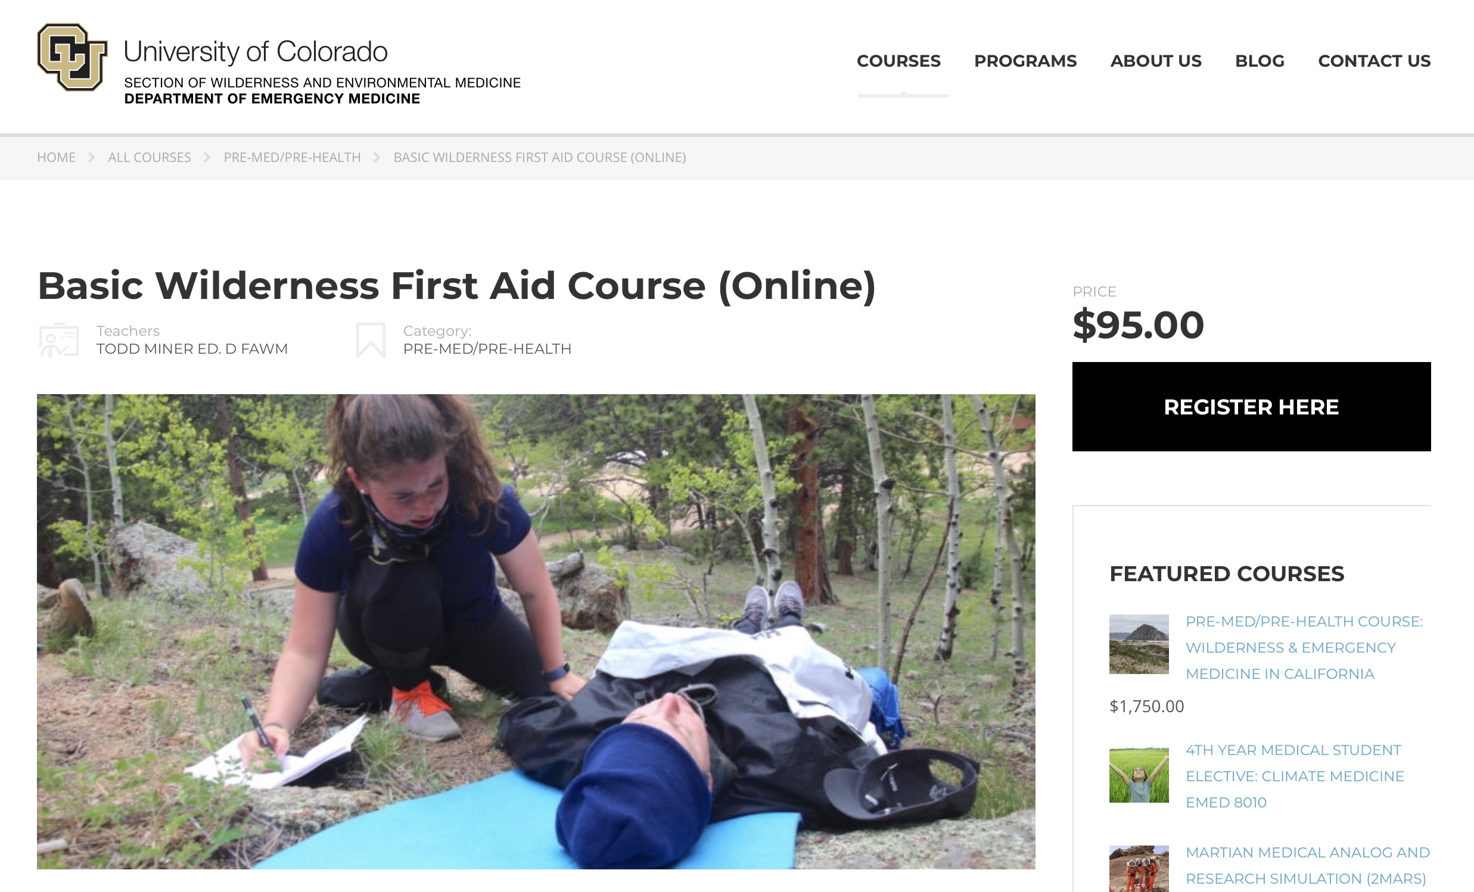
Task: Open Wilderness & Emergency Medicine in California course
Action: point(1304,647)
